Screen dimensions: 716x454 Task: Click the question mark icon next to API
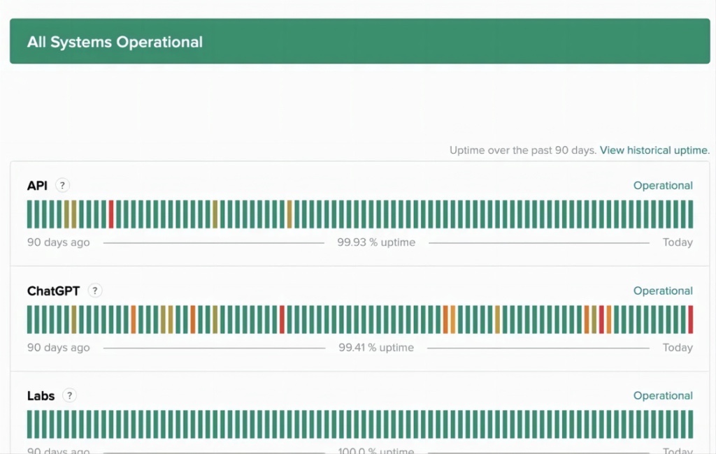coord(62,186)
